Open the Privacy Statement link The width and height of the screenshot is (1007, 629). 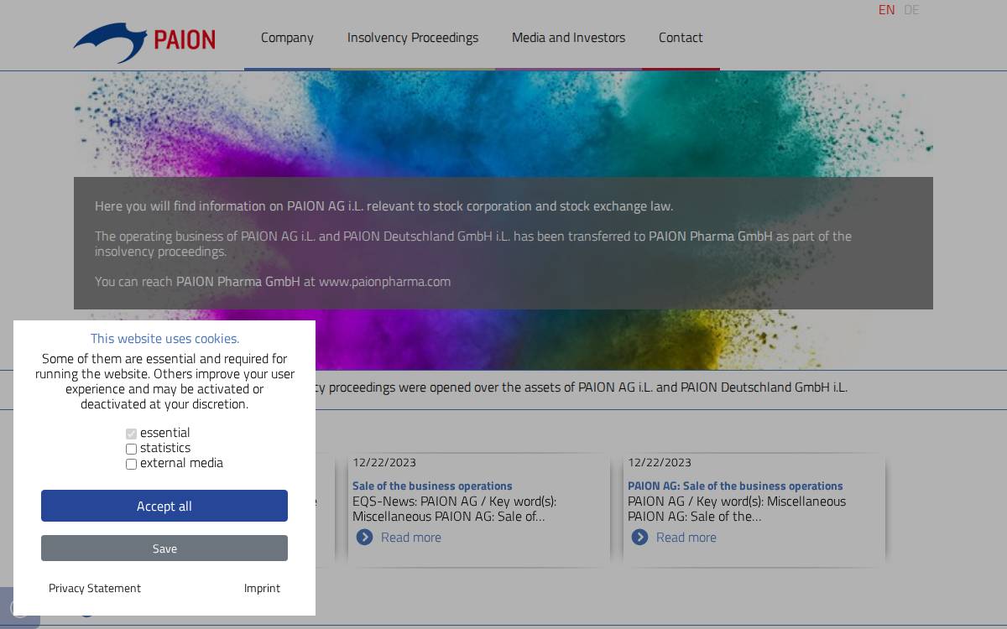pyautogui.click(x=95, y=588)
